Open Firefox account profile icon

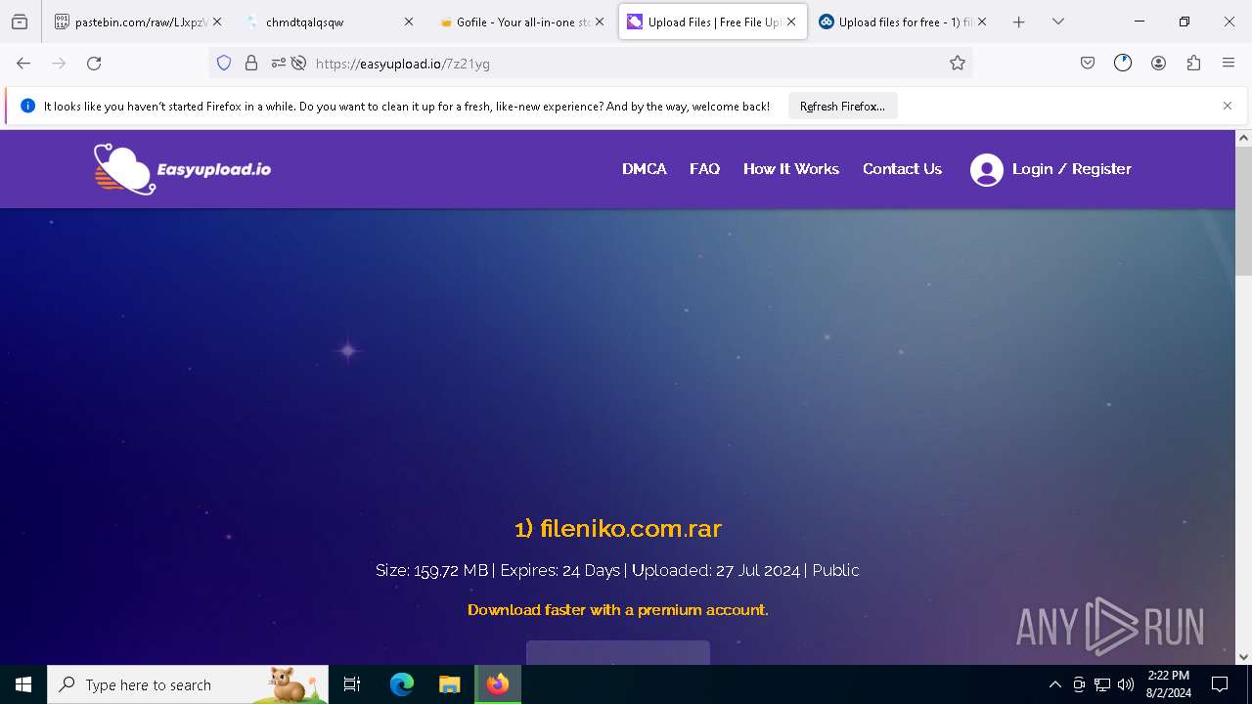[1158, 64]
